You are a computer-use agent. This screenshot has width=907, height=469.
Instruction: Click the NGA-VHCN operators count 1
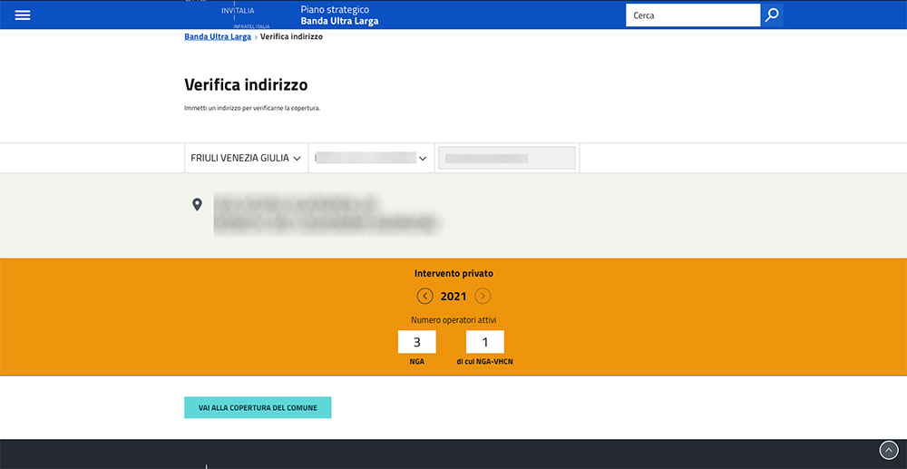pyautogui.click(x=484, y=342)
